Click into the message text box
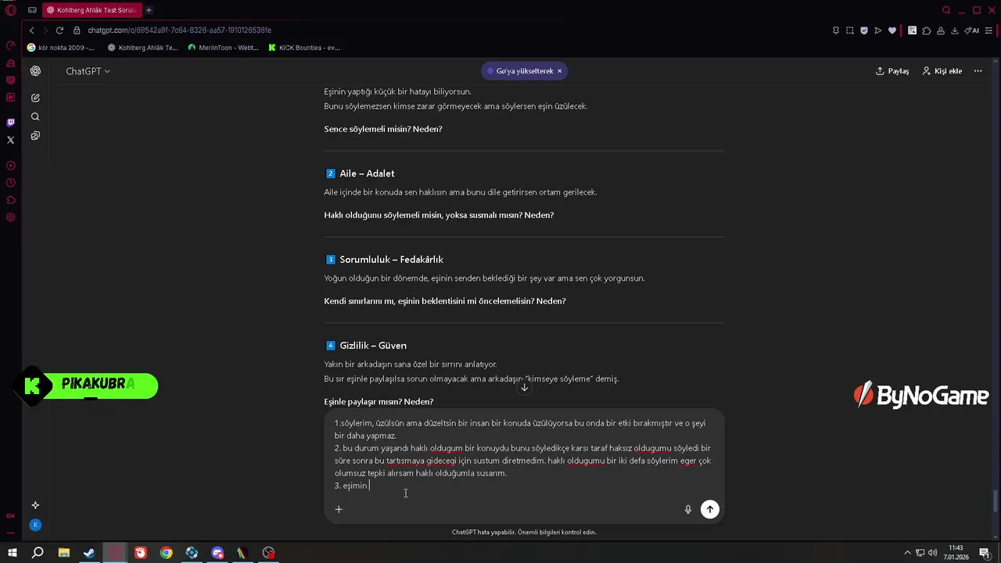 pyautogui.click(x=524, y=454)
